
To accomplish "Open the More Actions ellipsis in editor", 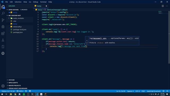I will [167, 6].
